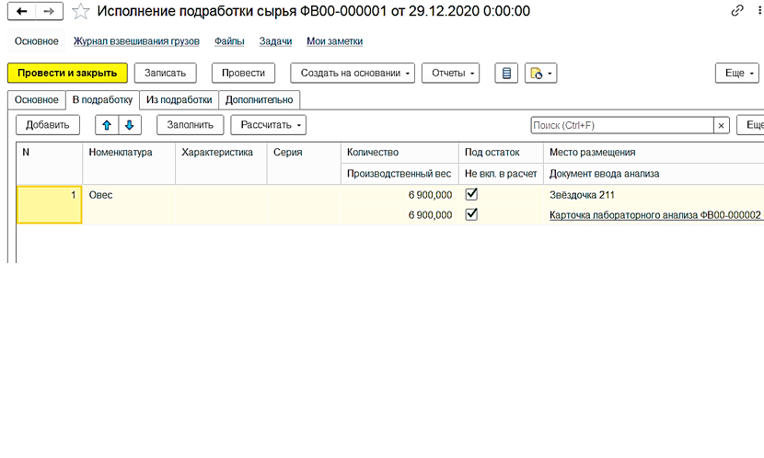Click the 'Номенклатура' column header
Image resolution: width=764 pixels, height=458 pixels.
coord(129,163)
